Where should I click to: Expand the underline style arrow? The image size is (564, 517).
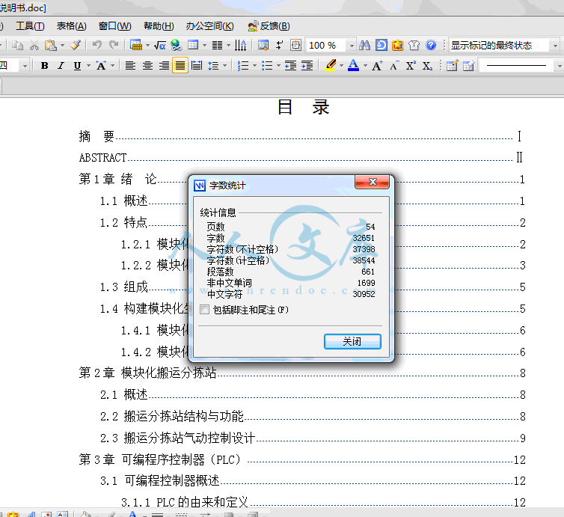[88, 66]
